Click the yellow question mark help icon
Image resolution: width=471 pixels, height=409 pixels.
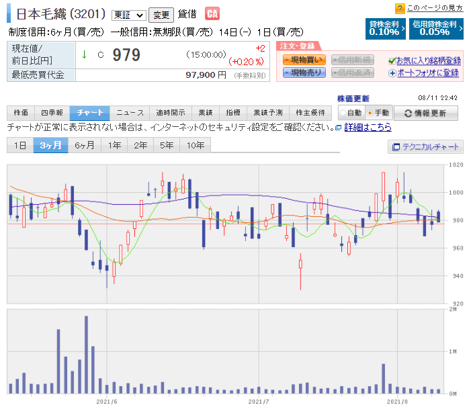[x=400, y=9]
